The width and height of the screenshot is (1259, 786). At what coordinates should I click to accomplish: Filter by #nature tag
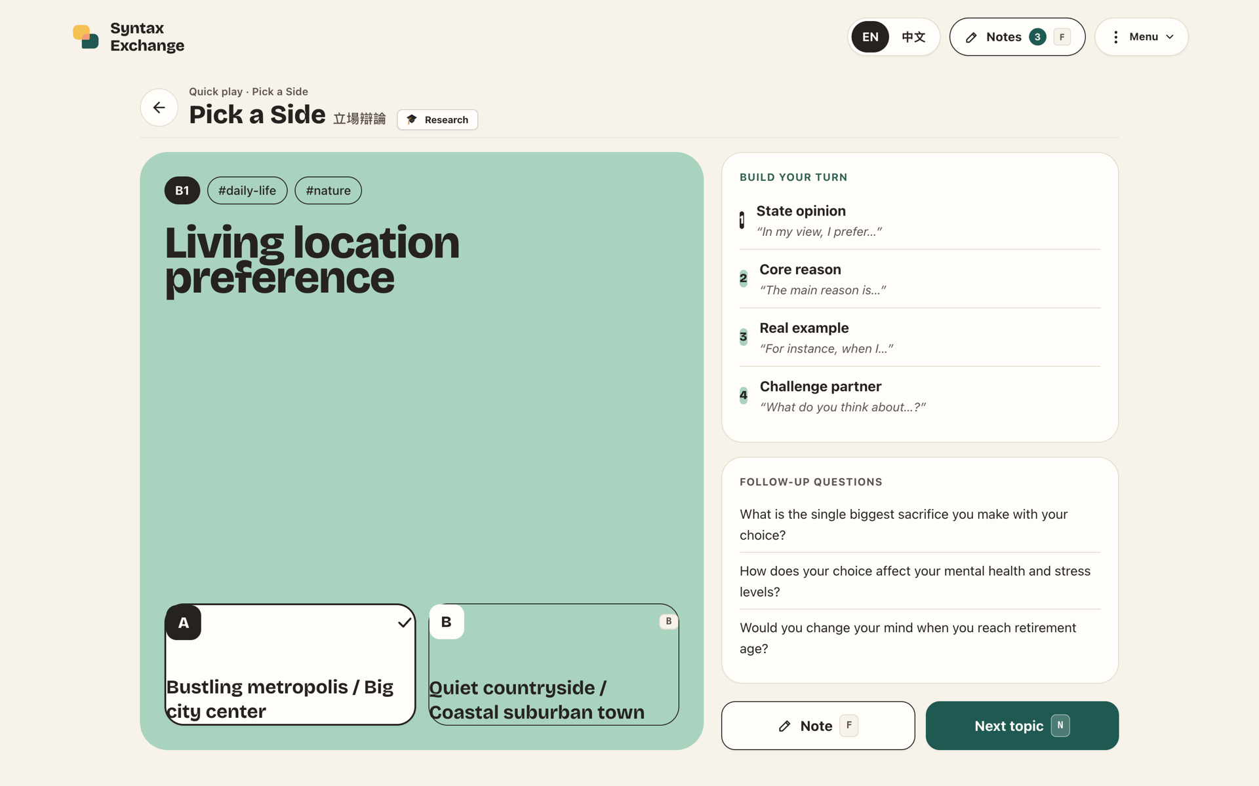coord(328,191)
